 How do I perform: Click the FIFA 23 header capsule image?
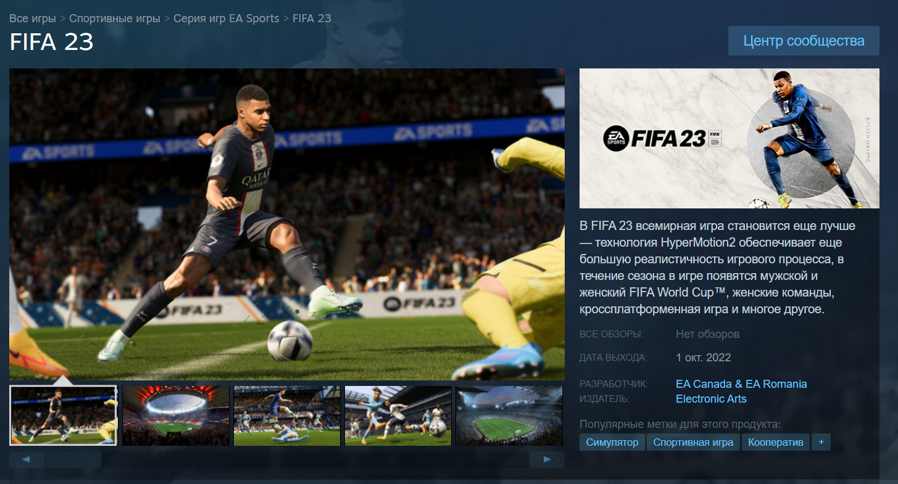pyautogui.click(x=730, y=138)
